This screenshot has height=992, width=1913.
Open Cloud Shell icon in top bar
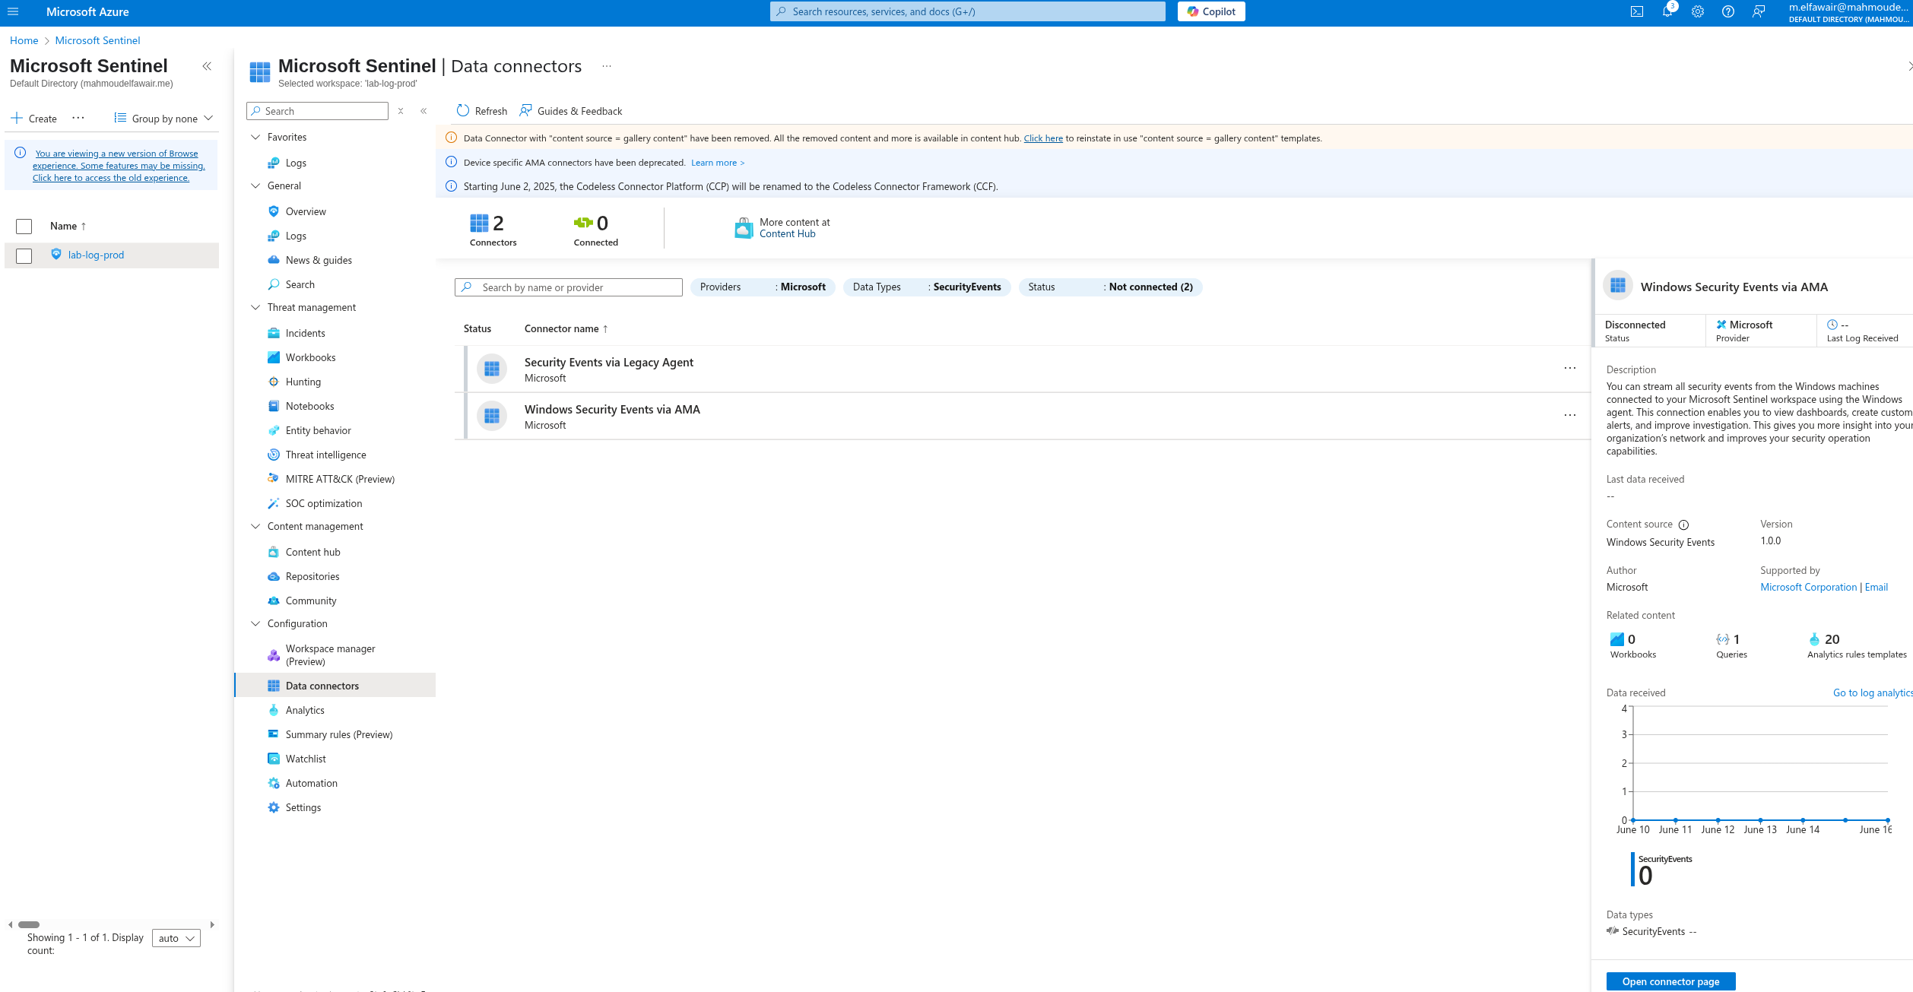(1637, 11)
